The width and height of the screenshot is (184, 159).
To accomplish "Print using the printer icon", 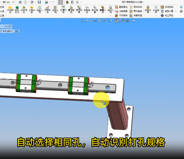I will (46, 2).
